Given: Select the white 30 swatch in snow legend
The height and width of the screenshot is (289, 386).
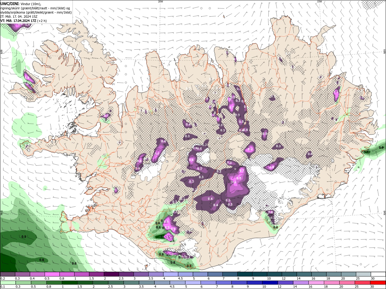Looking at the screenshot, I should [378, 274].
